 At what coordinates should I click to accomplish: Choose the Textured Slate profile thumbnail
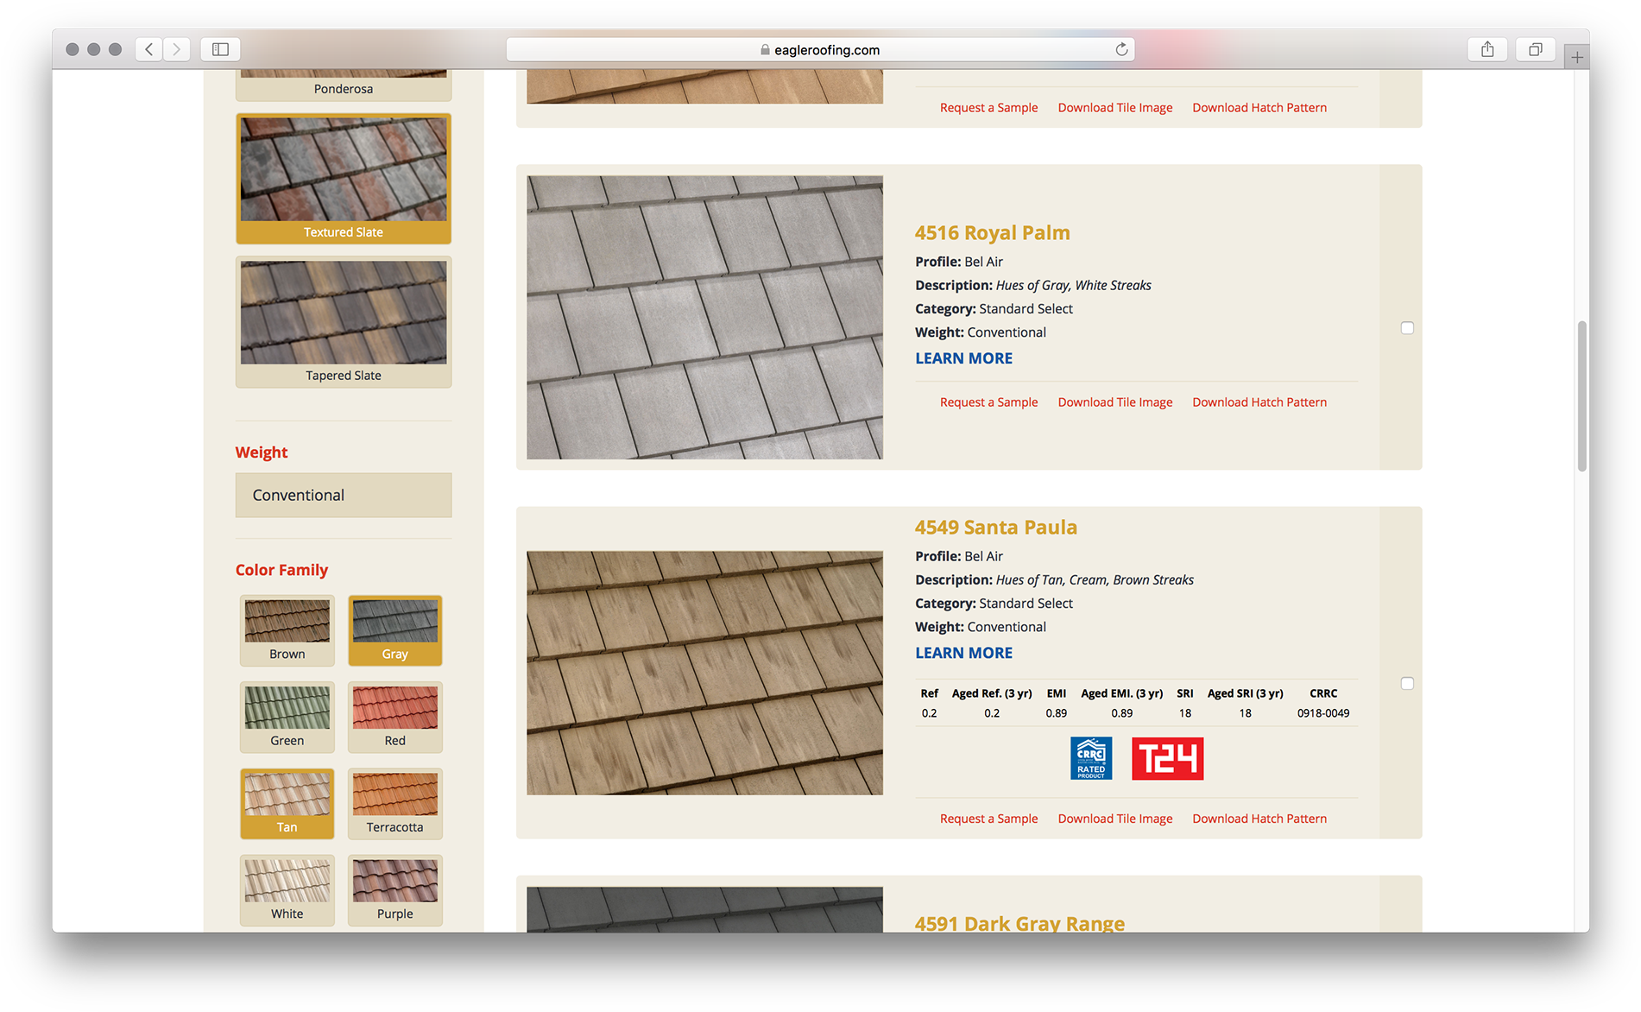344,179
